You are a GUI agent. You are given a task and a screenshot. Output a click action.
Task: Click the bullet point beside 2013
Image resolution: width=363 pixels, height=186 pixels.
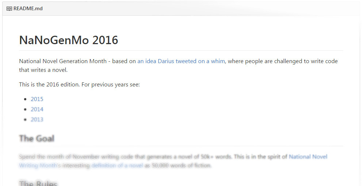click(25, 120)
